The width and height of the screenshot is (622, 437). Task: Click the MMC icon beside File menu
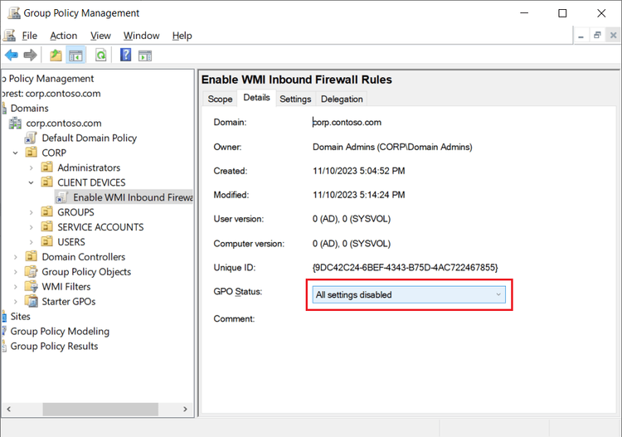9,36
